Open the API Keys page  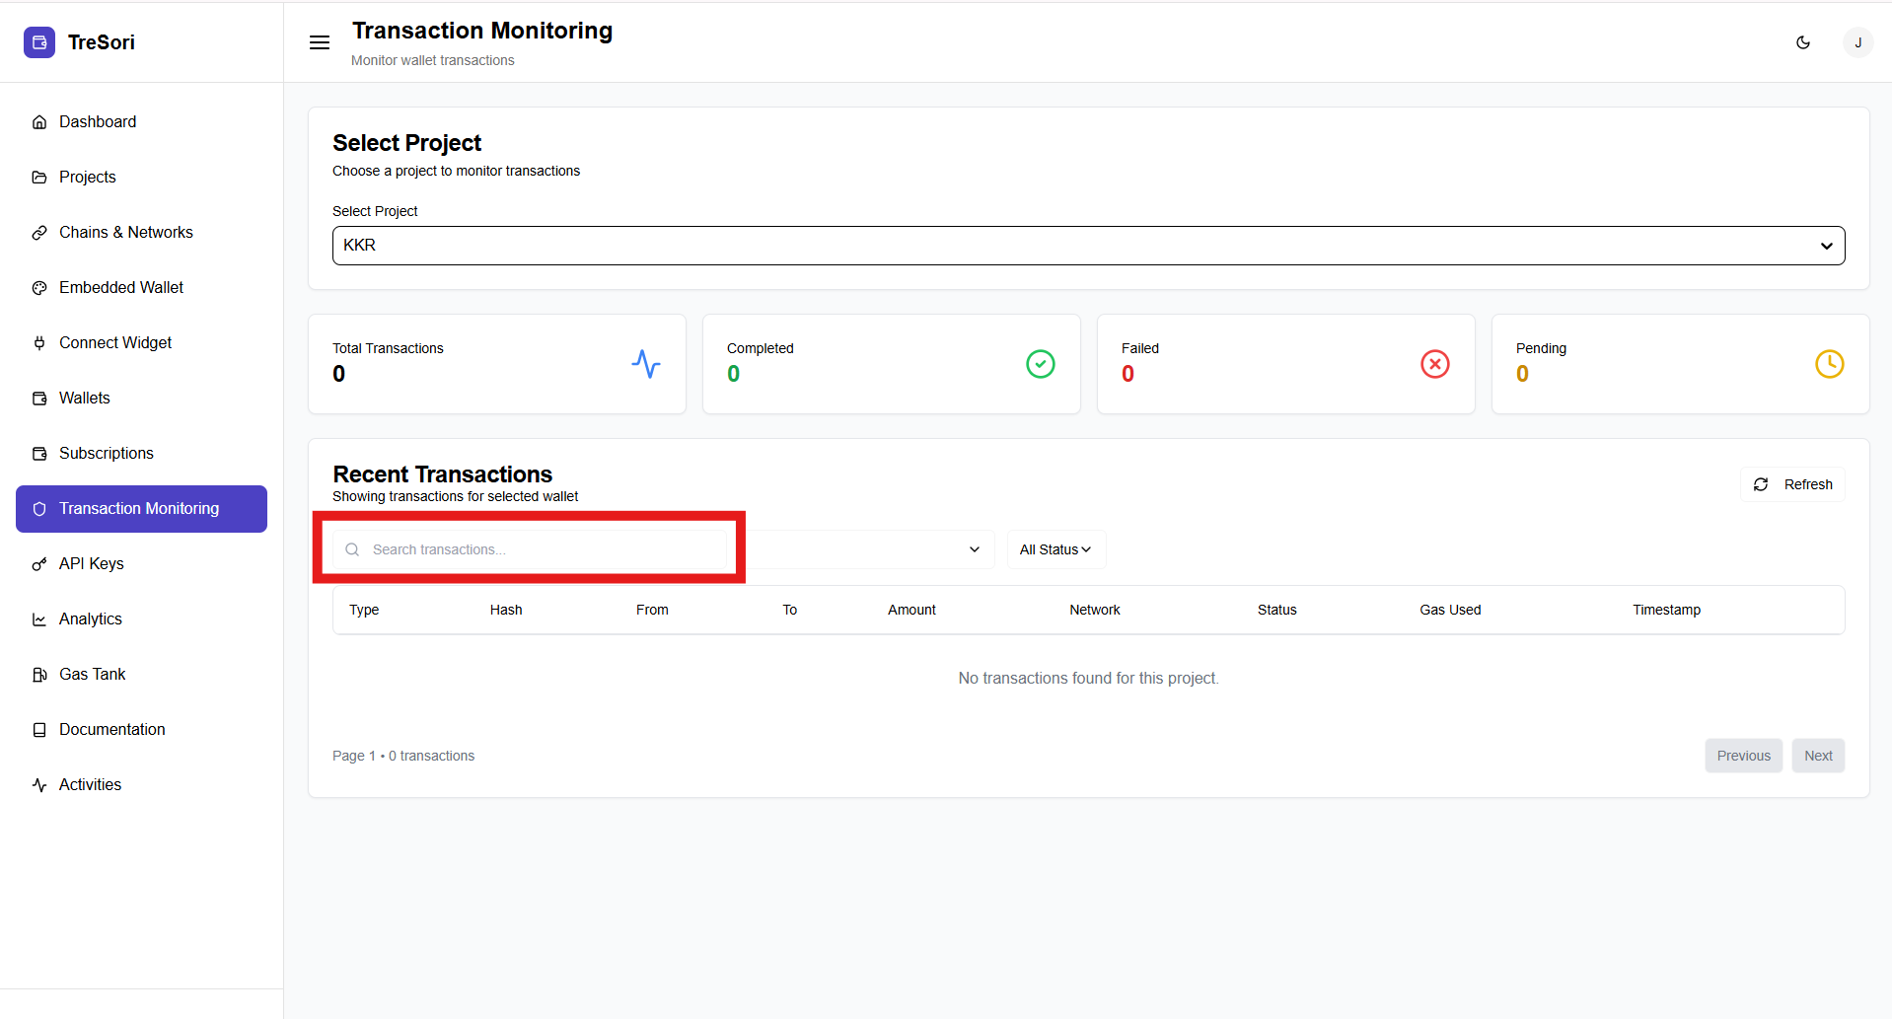tap(91, 563)
